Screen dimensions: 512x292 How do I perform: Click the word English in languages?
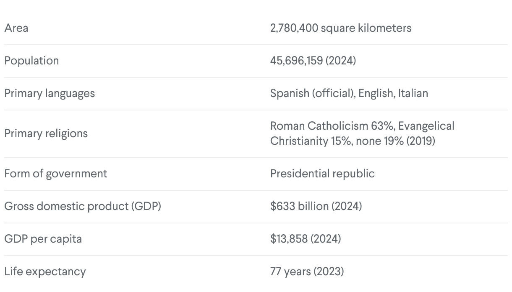376,93
